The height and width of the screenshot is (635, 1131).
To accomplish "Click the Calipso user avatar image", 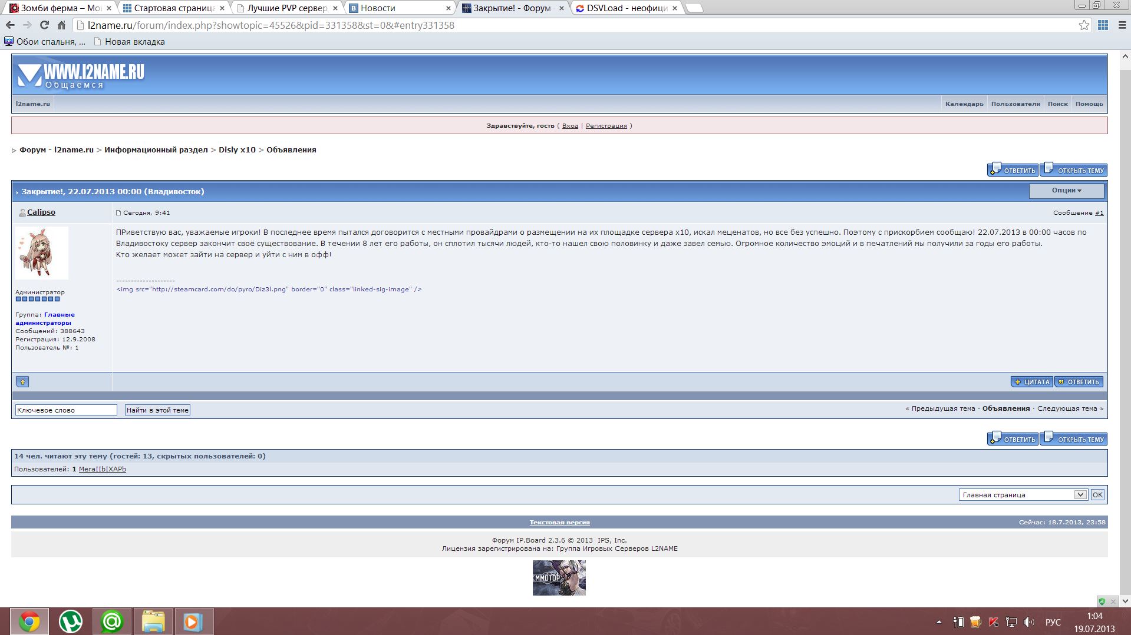I will 42,253.
